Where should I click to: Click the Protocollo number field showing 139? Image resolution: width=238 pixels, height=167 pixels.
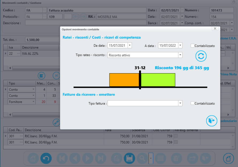55,17
